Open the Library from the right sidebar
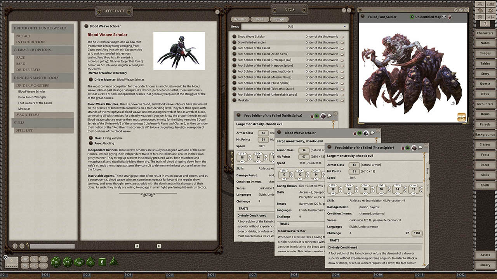Screen dimensions: 497x279 (485, 265)
